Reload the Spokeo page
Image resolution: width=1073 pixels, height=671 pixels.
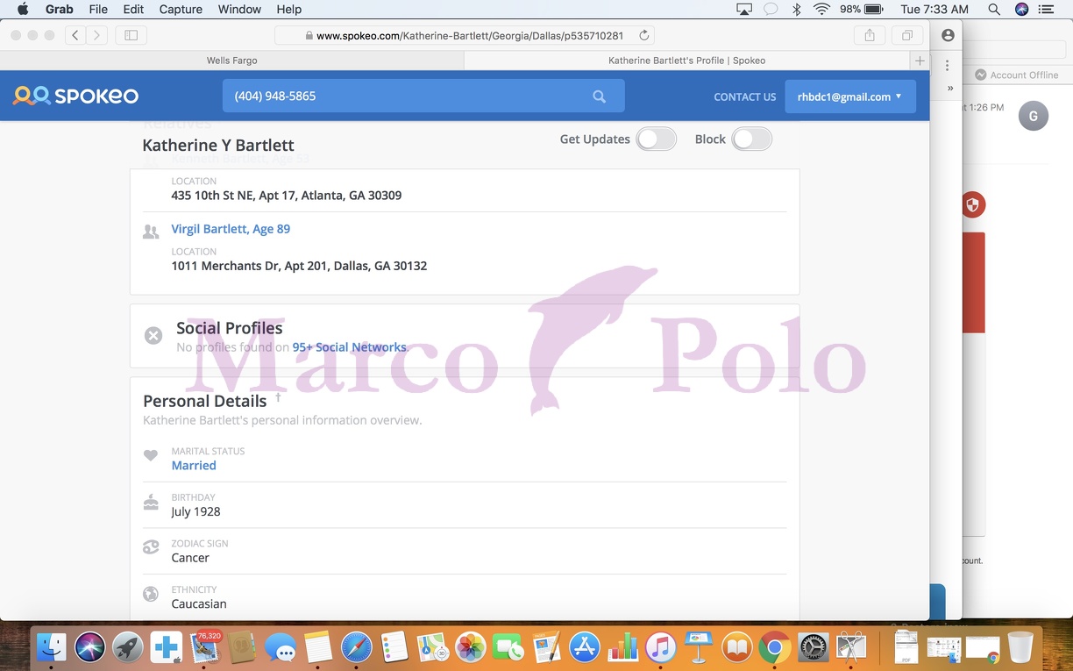point(644,35)
